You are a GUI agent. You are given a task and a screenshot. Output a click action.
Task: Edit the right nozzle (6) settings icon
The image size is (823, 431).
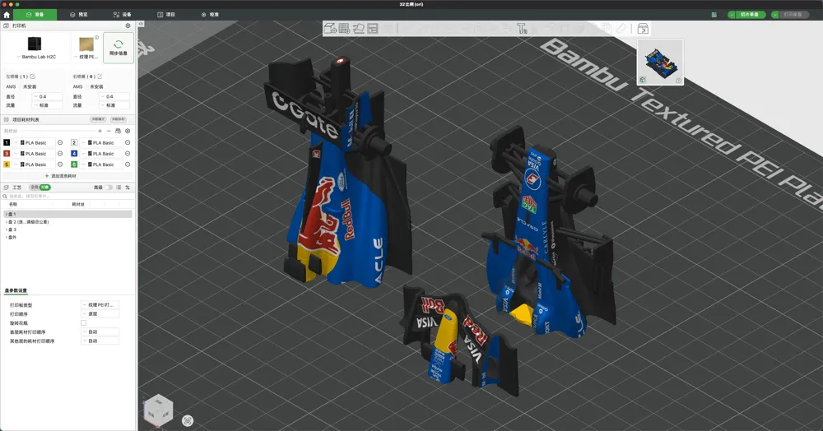(100, 76)
